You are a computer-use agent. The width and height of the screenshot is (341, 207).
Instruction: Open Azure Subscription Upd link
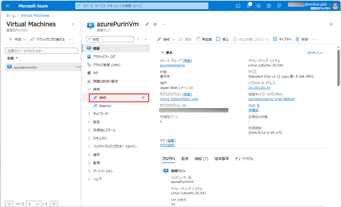click(x=179, y=99)
